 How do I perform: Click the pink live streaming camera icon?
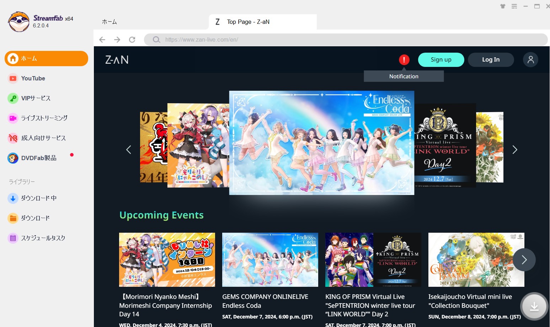tap(13, 118)
